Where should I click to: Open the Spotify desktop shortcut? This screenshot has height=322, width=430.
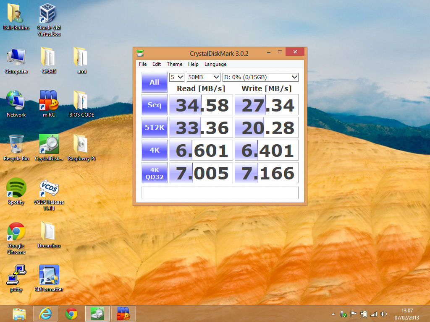point(16,187)
